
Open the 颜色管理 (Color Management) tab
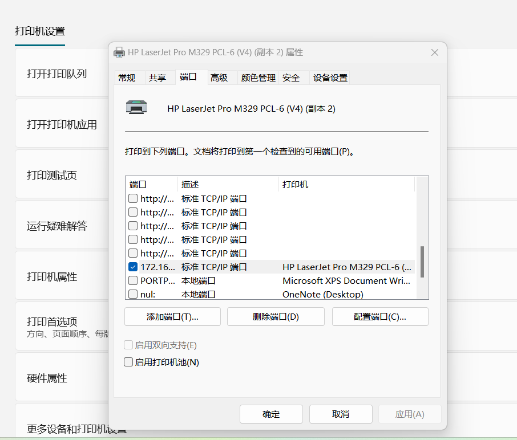click(x=258, y=78)
